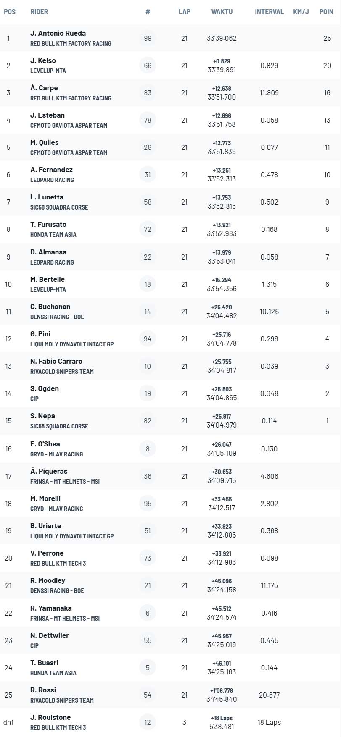
Task: Open N. Fabio Carraro rider entry
Action: click(56, 361)
